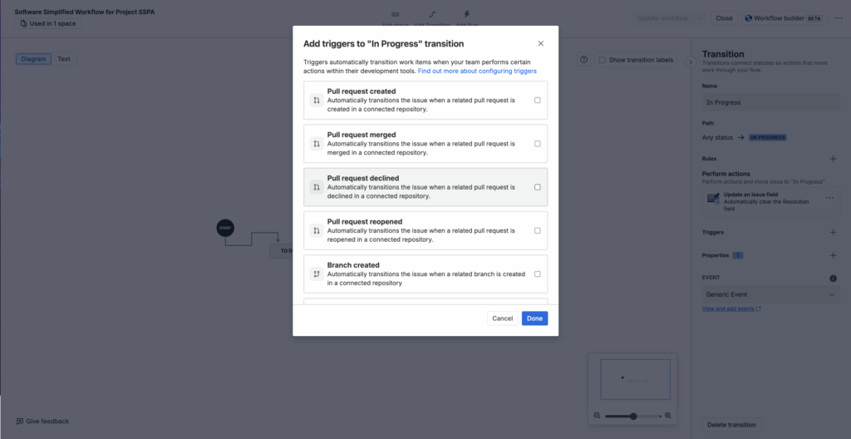The width and height of the screenshot is (851, 439).
Task: Open the more options ellipsis in header
Action: (x=839, y=17)
